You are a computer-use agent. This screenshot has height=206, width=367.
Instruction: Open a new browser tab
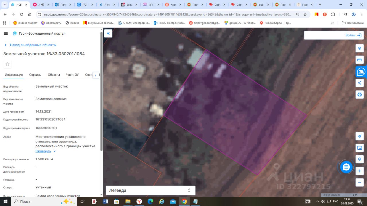click(x=320, y=5)
